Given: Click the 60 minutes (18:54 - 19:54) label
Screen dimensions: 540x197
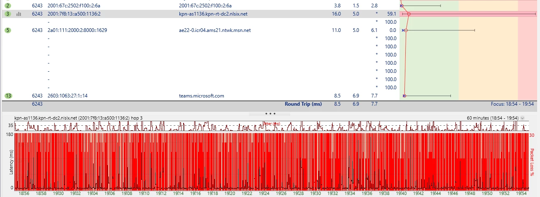Looking at the screenshot, I should 492,118.
